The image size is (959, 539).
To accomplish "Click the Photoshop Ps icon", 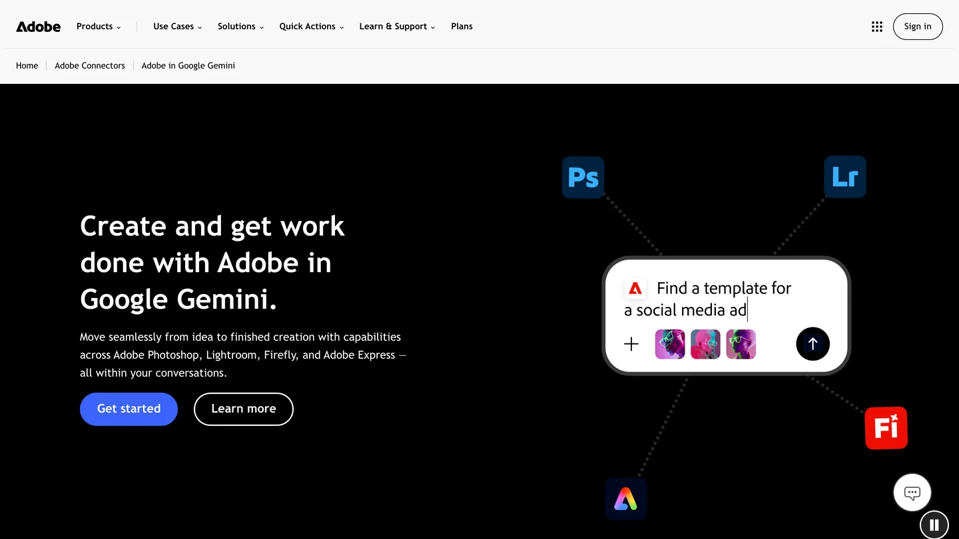I will pyautogui.click(x=583, y=178).
